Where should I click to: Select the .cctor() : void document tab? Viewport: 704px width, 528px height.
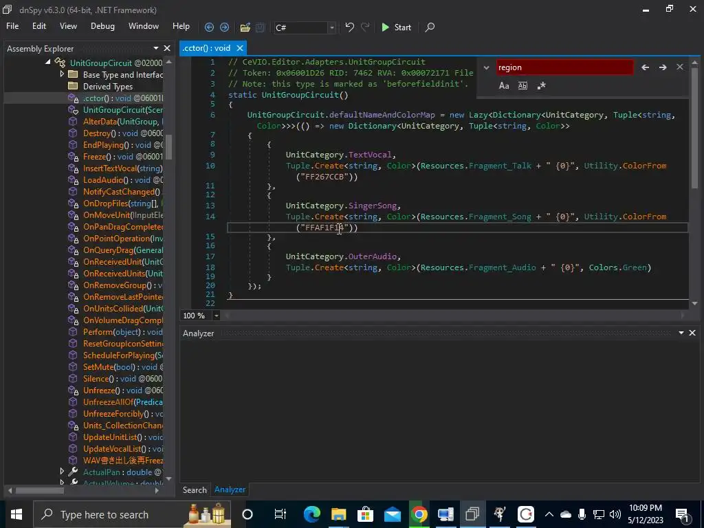click(x=207, y=48)
